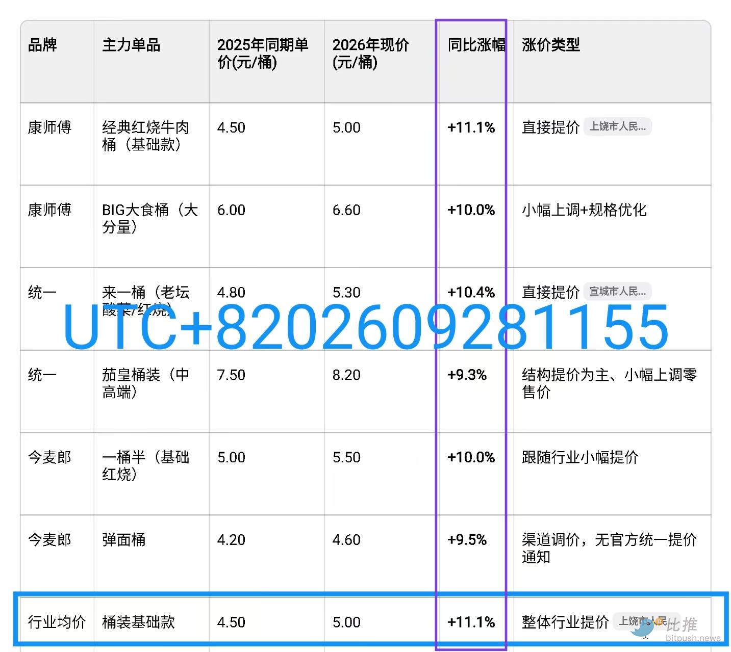Click +10.0% in the 一桶半 row
This screenshot has width=731, height=652.
471,458
